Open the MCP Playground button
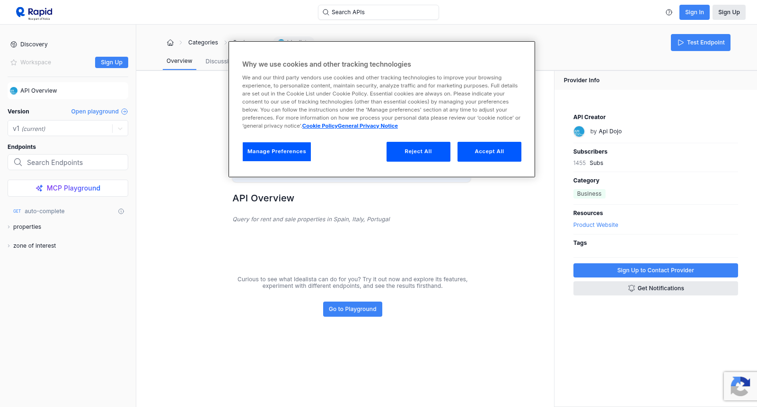 [x=68, y=188]
